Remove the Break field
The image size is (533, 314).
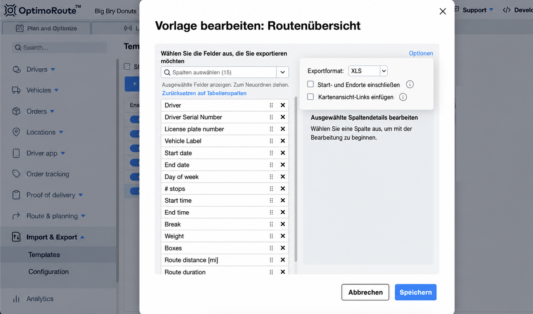[283, 224]
